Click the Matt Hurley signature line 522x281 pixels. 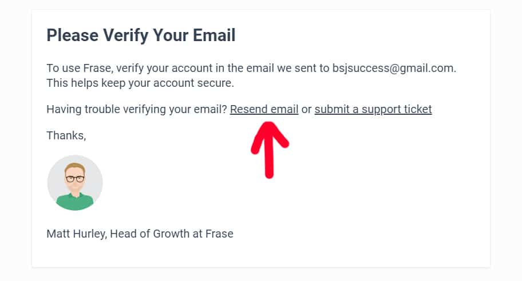[x=140, y=234]
